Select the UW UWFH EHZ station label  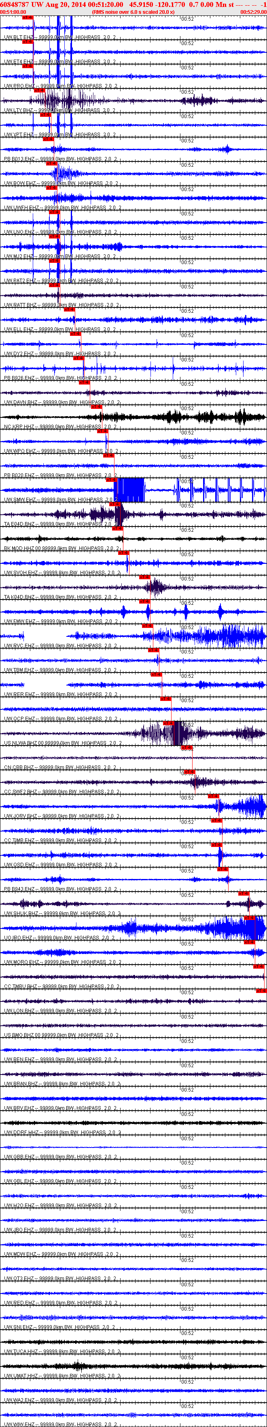pos(62,208)
